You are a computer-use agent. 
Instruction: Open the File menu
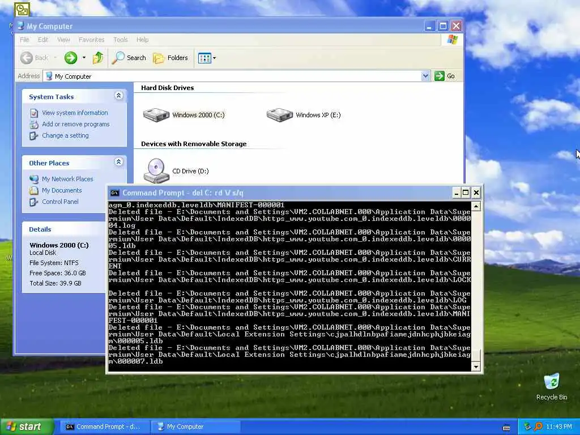pyautogui.click(x=24, y=40)
